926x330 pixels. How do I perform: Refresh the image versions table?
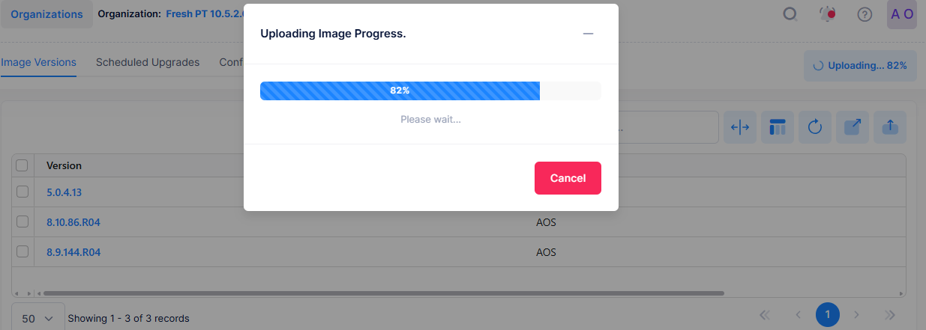click(815, 127)
